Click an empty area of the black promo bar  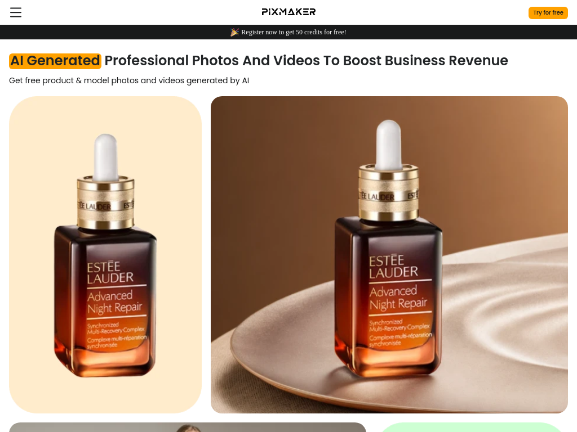coord(110,32)
